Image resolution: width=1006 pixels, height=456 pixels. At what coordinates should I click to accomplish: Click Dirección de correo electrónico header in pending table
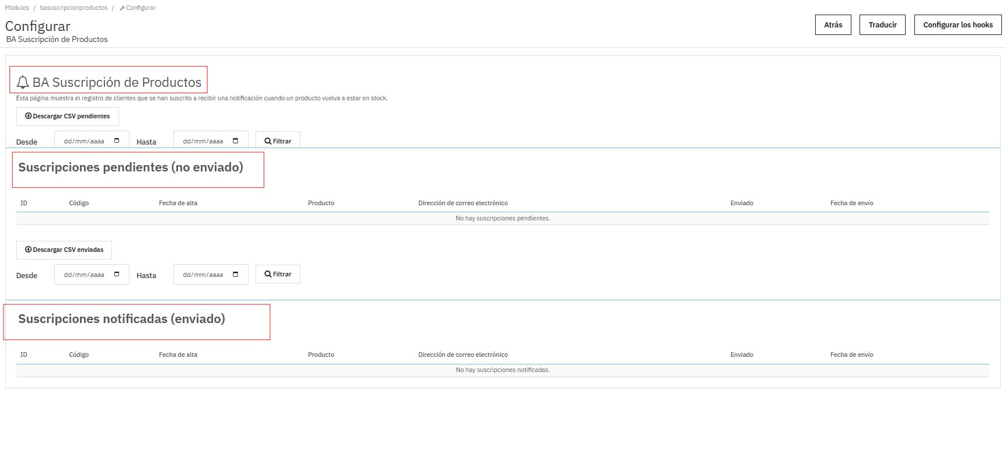pos(463,203)
